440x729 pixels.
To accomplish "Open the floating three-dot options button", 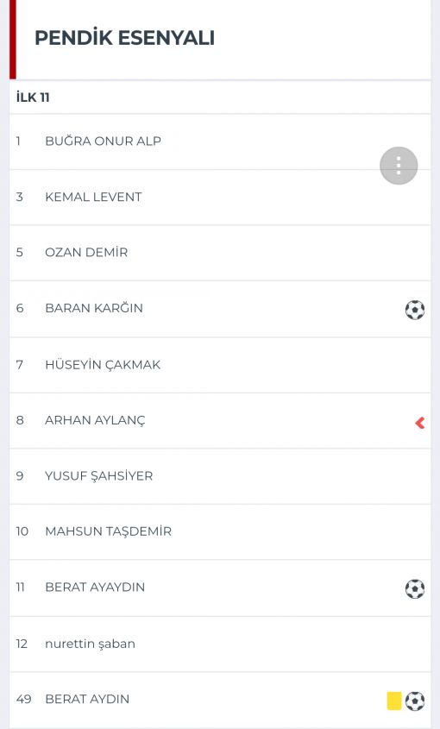I will coord(399,166).
